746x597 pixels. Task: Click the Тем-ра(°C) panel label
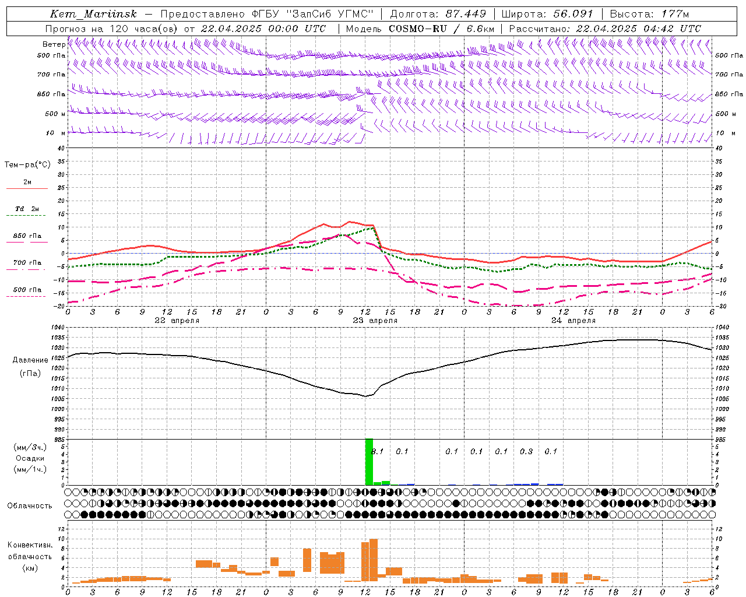[27, 165]
